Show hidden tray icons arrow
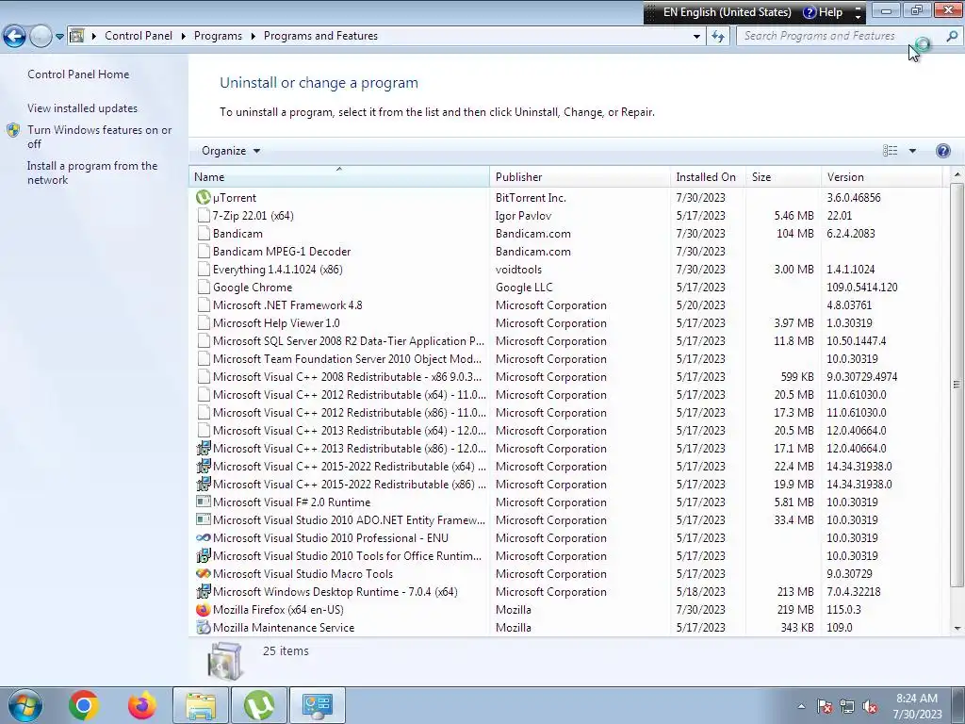 pyautogui.click(x=801, y=707)
